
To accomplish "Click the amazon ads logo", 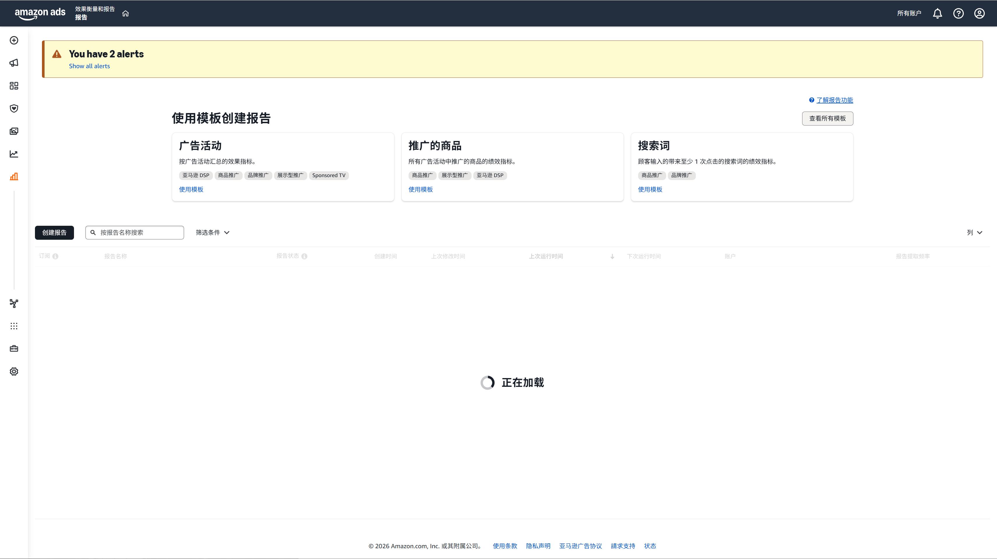I will coord(40,14).
